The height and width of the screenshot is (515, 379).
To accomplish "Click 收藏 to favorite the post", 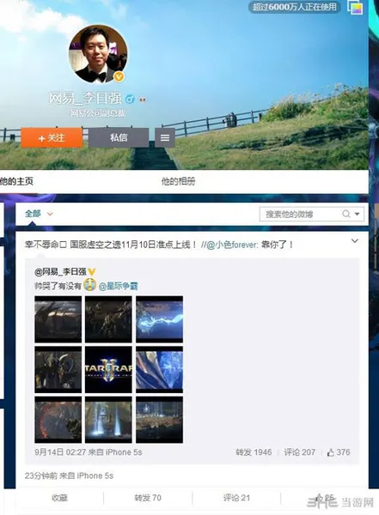I will coord(59,498).
